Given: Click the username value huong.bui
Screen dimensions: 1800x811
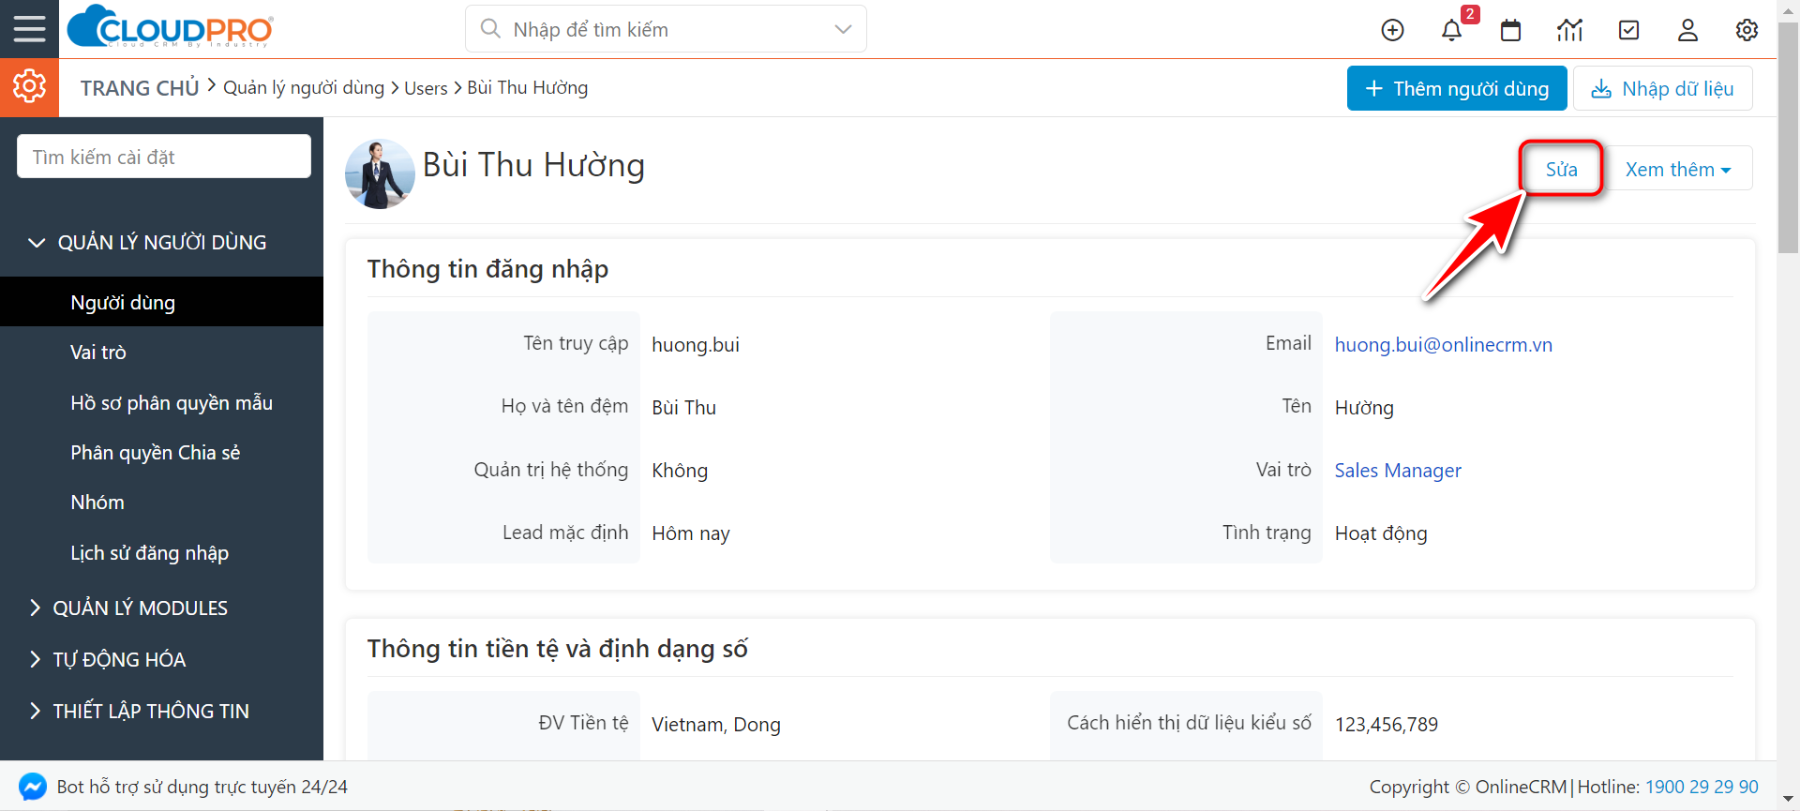Looking at the screenshot, I should [x=696, y=344].
